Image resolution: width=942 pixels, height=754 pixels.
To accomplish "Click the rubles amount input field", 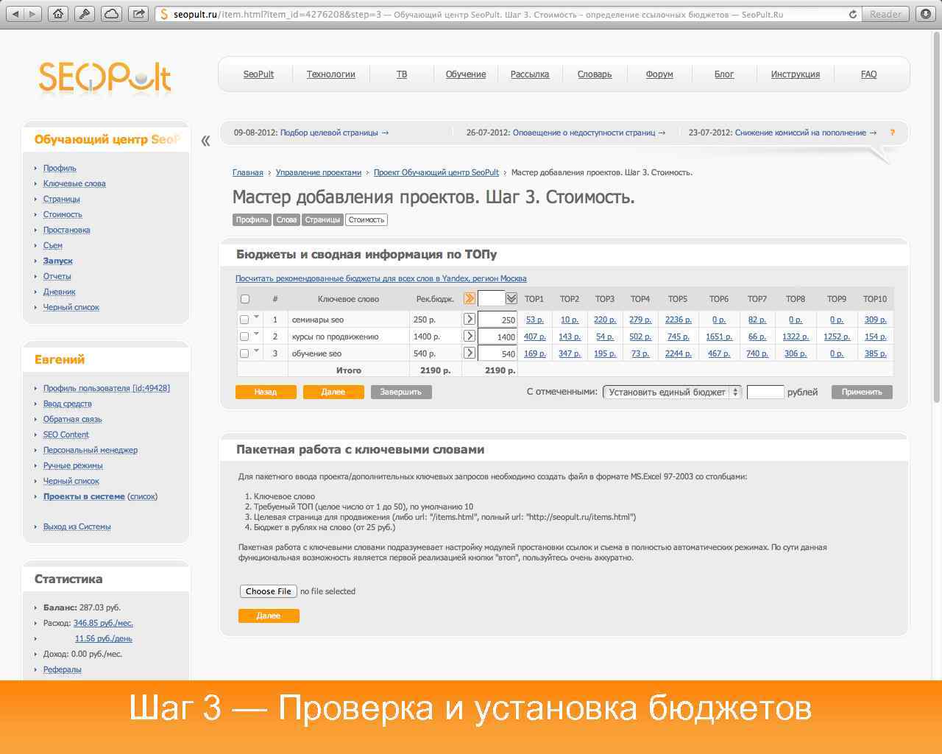I will coord(764,392).
